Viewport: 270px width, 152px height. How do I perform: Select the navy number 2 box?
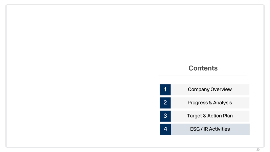pyautogui.click(x=165, y=103)
